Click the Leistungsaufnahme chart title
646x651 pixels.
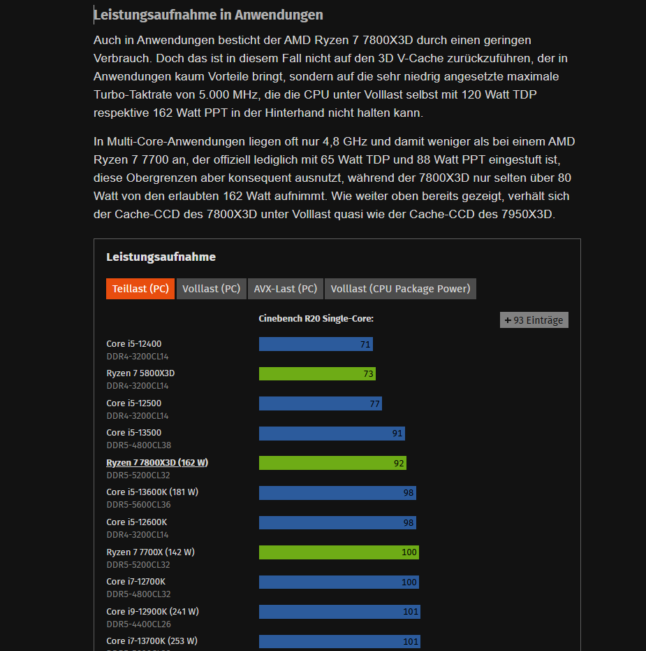tap(161, 257)
